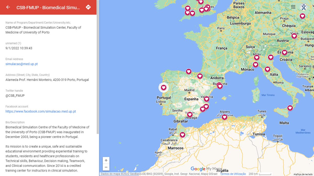Click the heart marker in Morocco near Rabat

(182, 135)
